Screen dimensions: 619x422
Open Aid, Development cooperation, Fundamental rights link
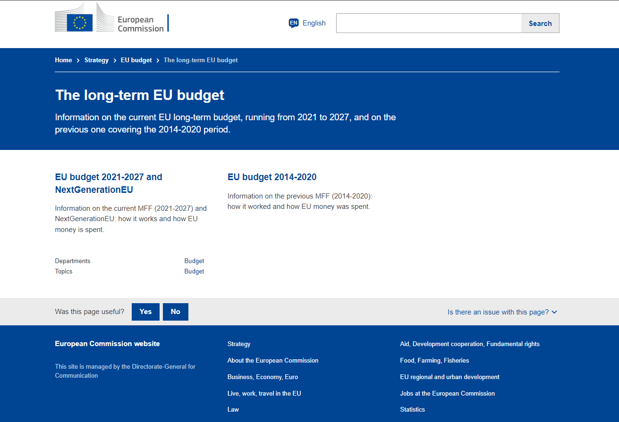tap(470, 344)
